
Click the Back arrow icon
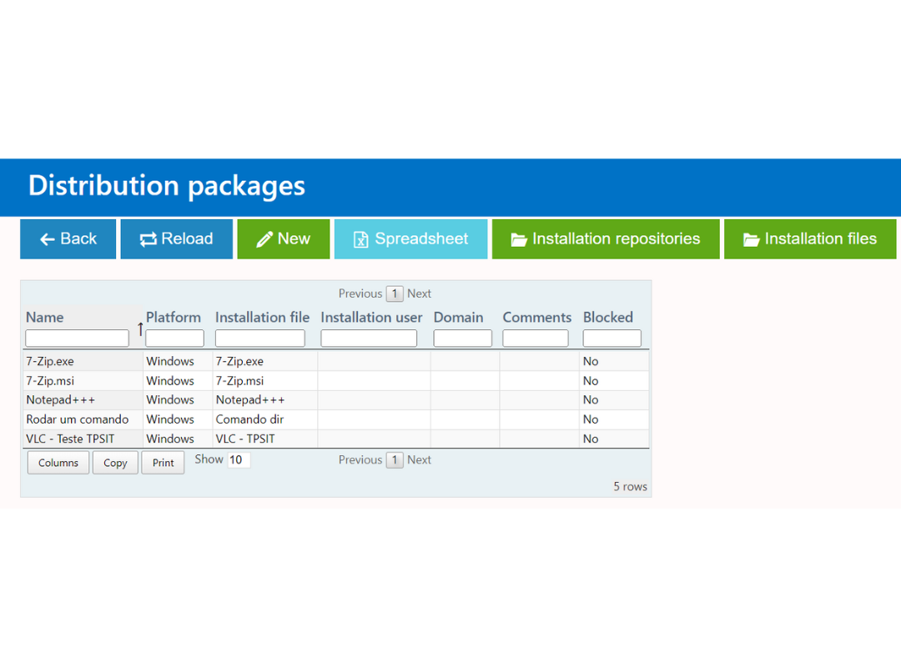click(47, 239)
